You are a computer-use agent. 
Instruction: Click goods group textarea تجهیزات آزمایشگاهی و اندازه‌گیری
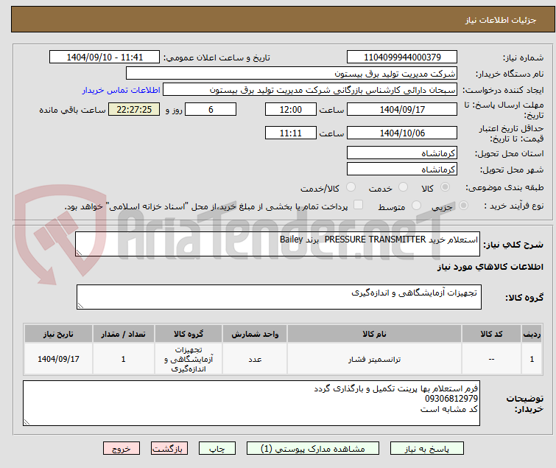click(278, 297)
